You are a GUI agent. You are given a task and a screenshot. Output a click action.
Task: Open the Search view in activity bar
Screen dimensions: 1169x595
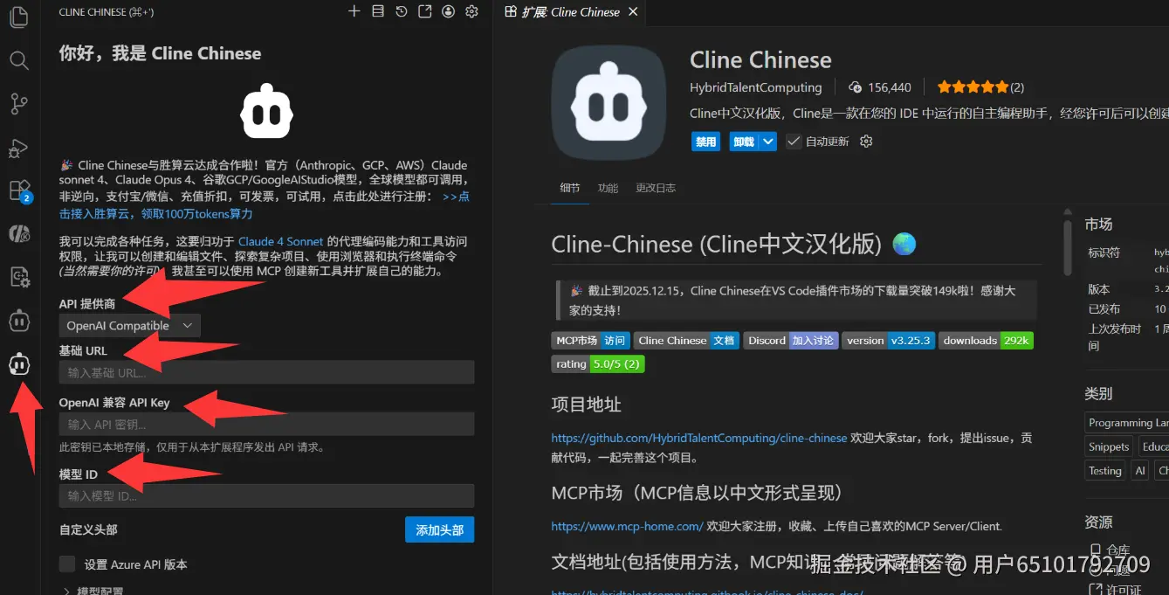pos(18,60)
